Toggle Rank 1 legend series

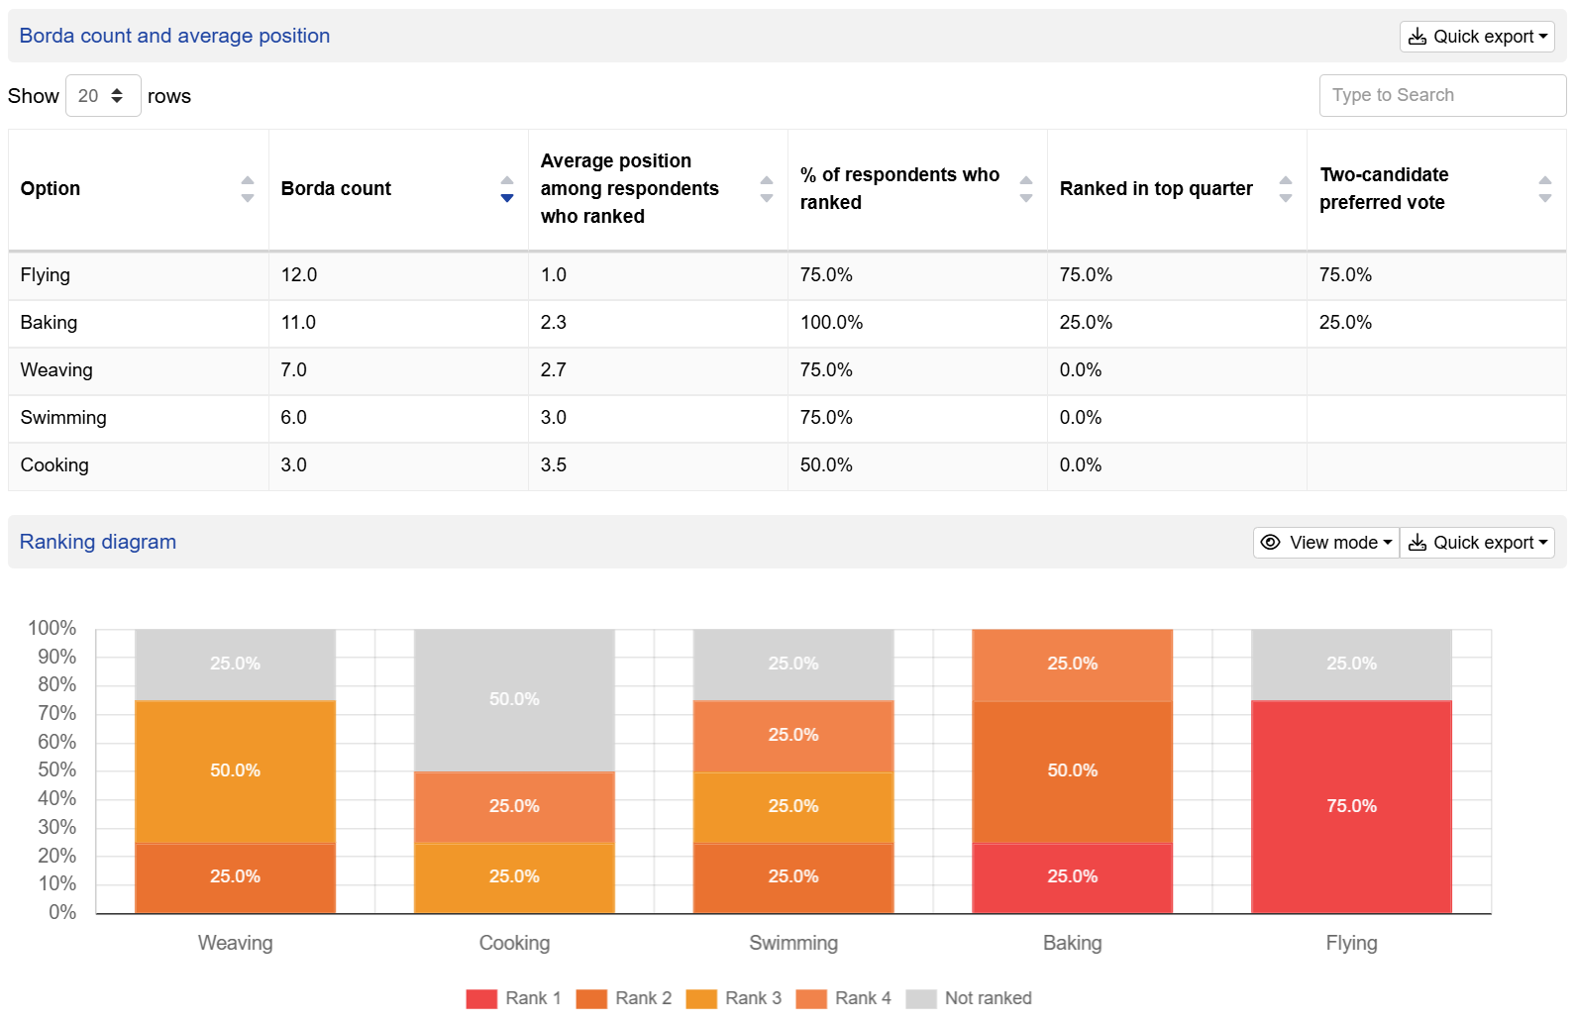tap(514, 998)
